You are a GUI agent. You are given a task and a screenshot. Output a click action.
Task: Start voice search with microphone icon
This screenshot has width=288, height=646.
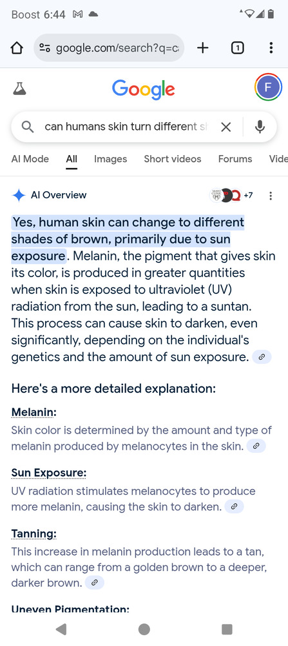pyautogui.click(x=260, y=127)
